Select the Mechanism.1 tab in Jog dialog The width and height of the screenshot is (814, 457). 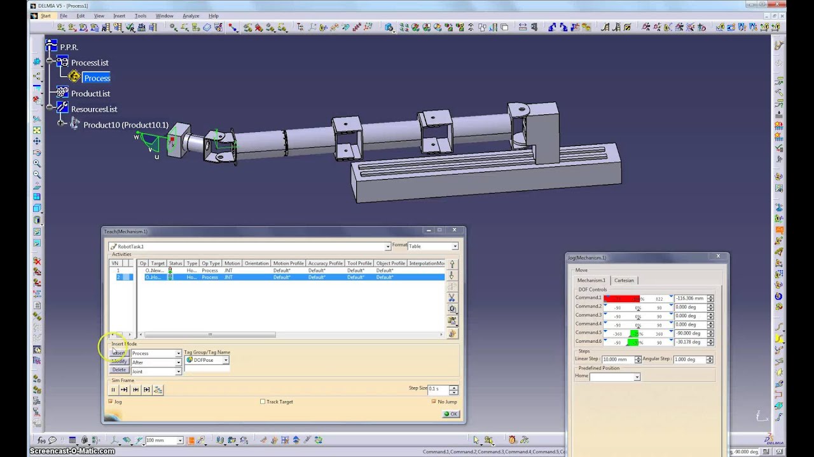[591, 280]
